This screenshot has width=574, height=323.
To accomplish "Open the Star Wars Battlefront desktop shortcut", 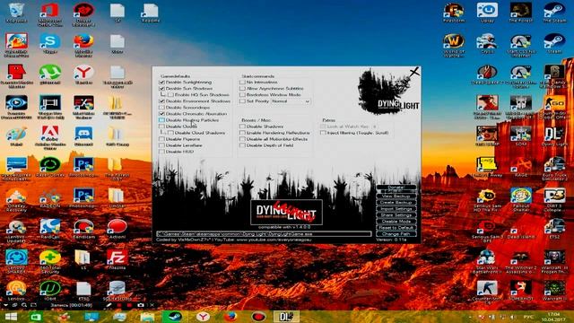I will [487, 261].
